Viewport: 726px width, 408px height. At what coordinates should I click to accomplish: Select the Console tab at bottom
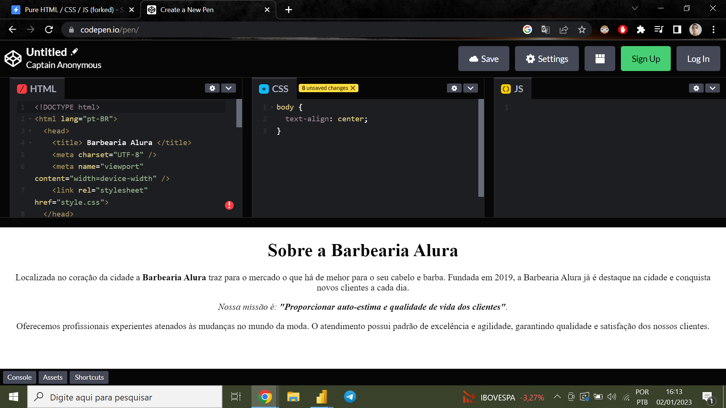[19, 377]
